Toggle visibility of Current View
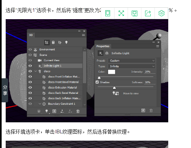 tap(30, 60)
